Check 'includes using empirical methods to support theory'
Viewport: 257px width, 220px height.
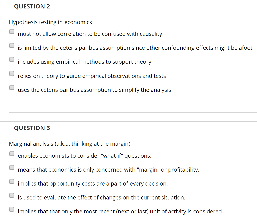coord(12,59)
